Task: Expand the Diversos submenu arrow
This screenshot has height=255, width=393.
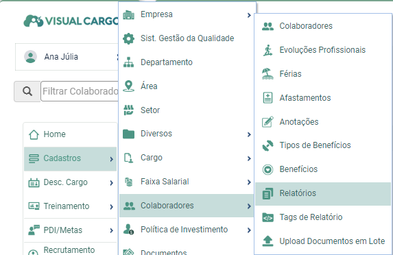Action: 249,134
